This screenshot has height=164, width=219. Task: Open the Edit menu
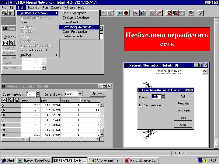[12, 8]
